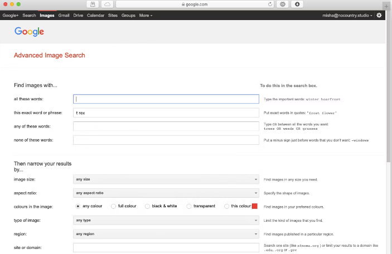Screen dimensions: 392x254
Task: Open the region dropdown
Action: (166, 234)
